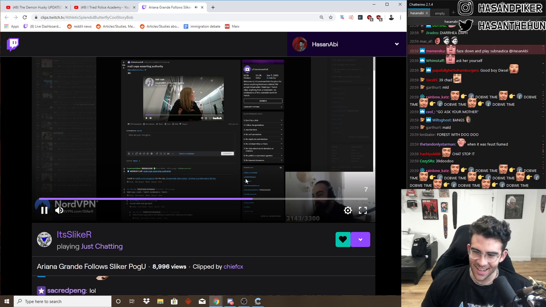Image resolution: width=546 pixels, height=307 pixels.
Task: Open Chatterino from the taskbar
Action: pyautogui.click(x=258, y=301)
